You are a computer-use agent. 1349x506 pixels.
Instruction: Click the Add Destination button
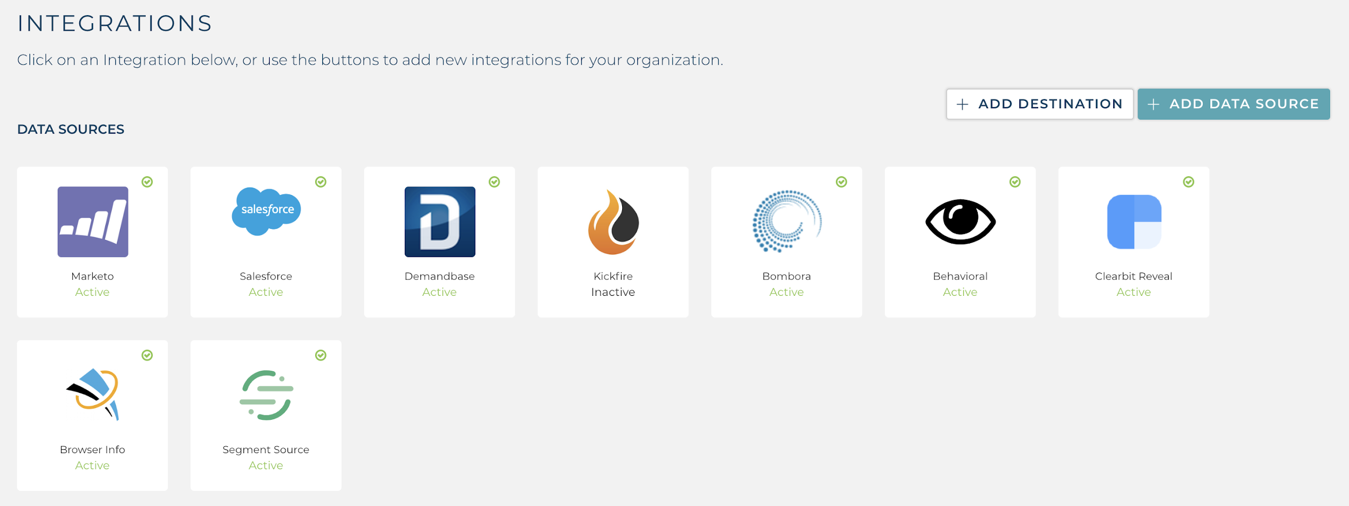tap(1040, 104)
